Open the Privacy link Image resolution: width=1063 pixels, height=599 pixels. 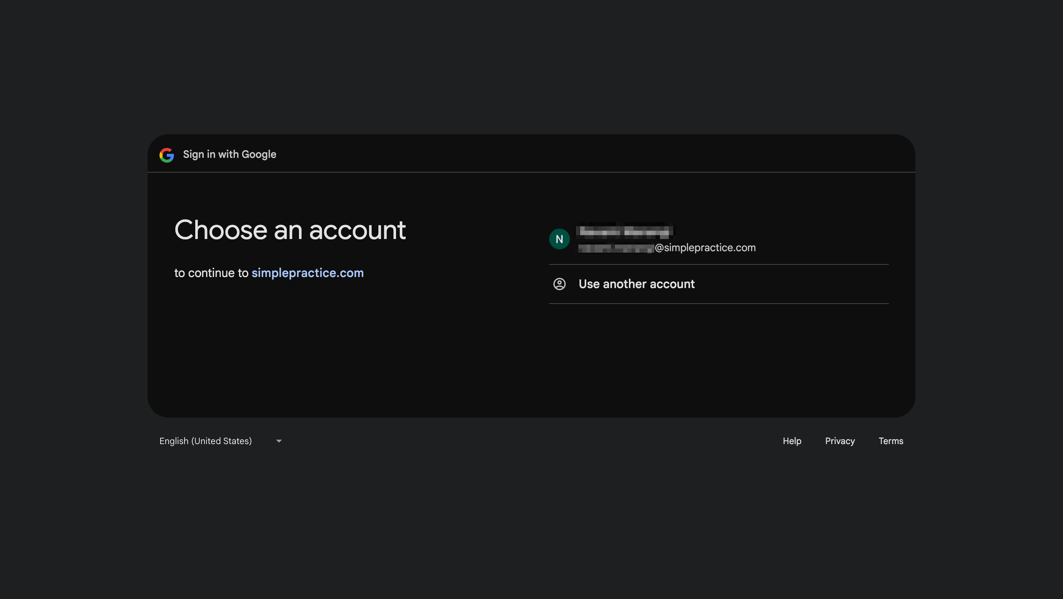tap(840, 441)
